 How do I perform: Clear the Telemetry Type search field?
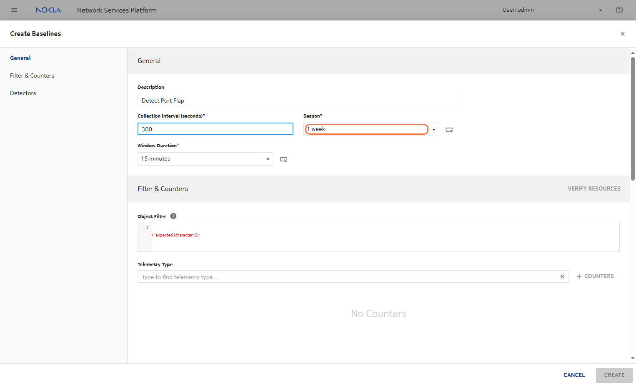coord(562,276)
